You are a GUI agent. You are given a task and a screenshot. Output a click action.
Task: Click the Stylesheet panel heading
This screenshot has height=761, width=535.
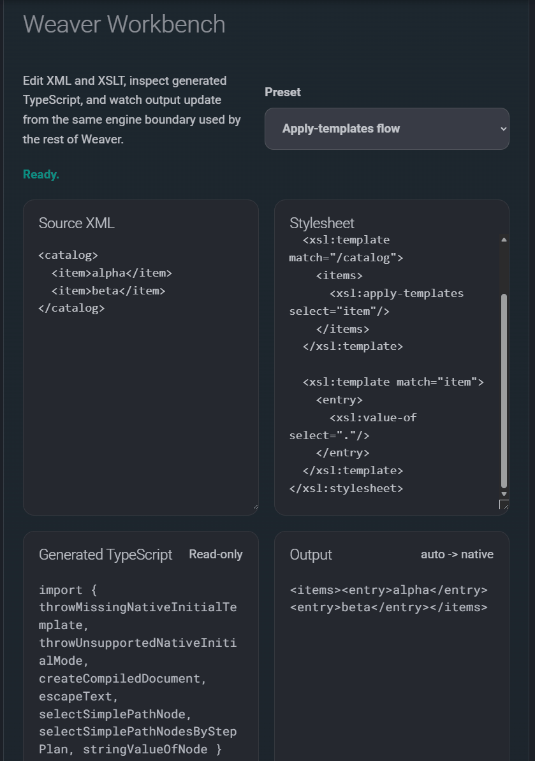pyautogui.click(x=322, y=223)
